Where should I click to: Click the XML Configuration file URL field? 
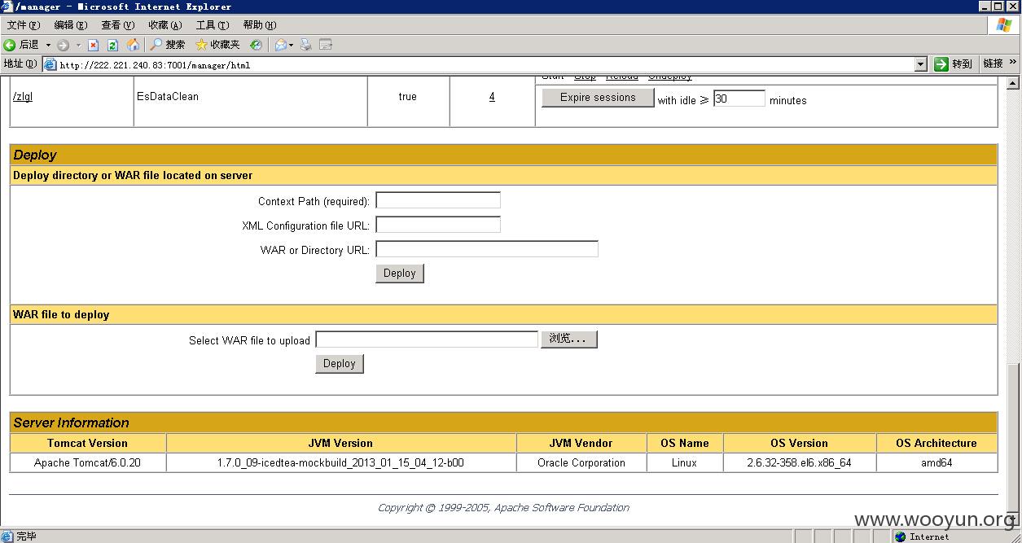click(438, 225)
